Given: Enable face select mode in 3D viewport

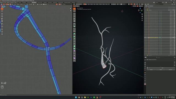Looking at the screenshot, I should click(86, 4).
